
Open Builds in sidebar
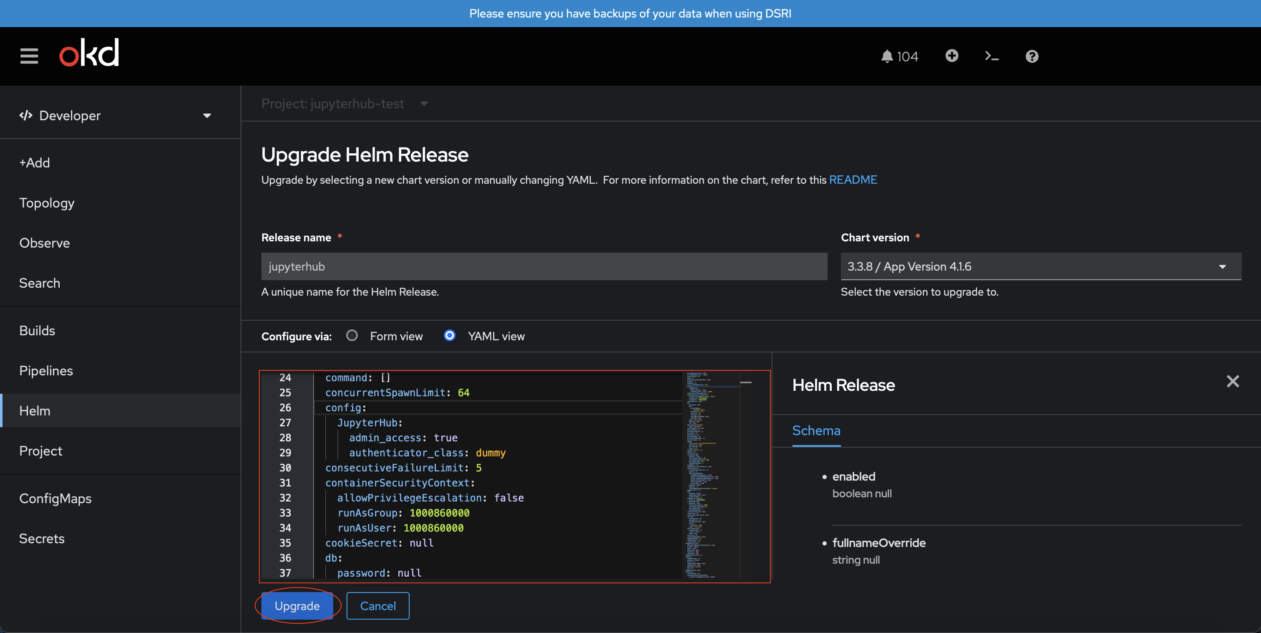pyautogui.click(x=120, y=330)
